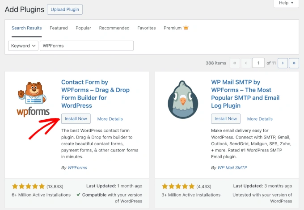Open the Keyword search type dropdown
This screenshot has width=304, height=210.
23,46
